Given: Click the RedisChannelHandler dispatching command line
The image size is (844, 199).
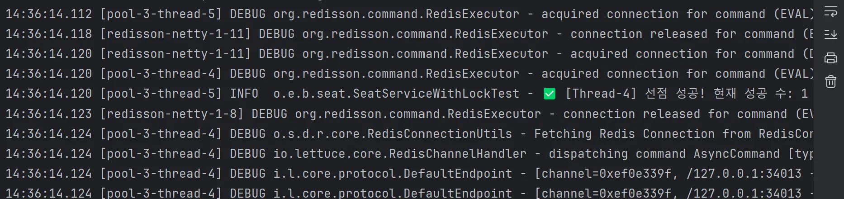Looking at the screenshot, I should tap(409, 154).
